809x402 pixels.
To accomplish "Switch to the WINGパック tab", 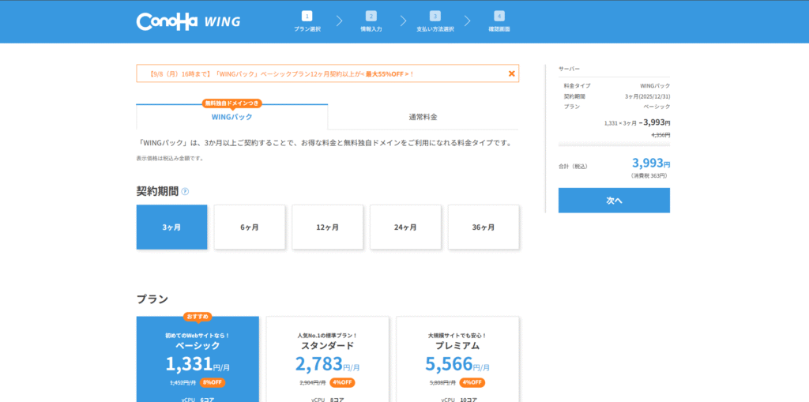I will tap(231, 117).
